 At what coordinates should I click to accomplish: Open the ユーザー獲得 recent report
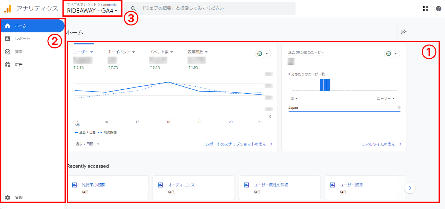click(x=366, y=188)
